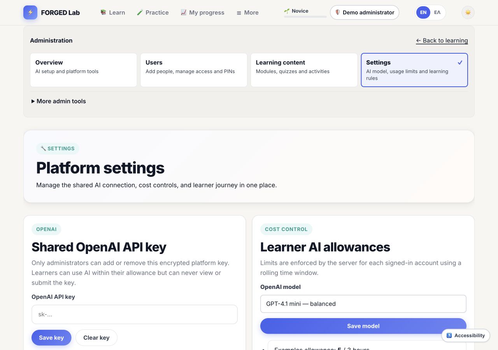
Task: Click the Novice sprout level icon
Action: [x=287, y=11]
